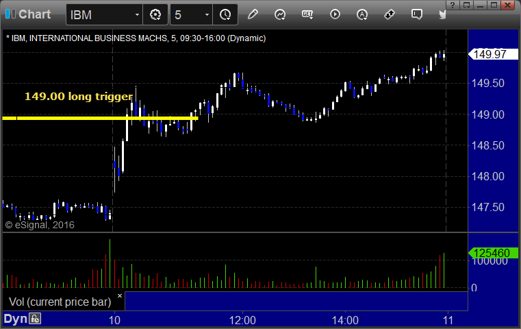Select the pencil drawing tool
The height and width of the screenshot is (329, 521).
click(x=253, y=14)
